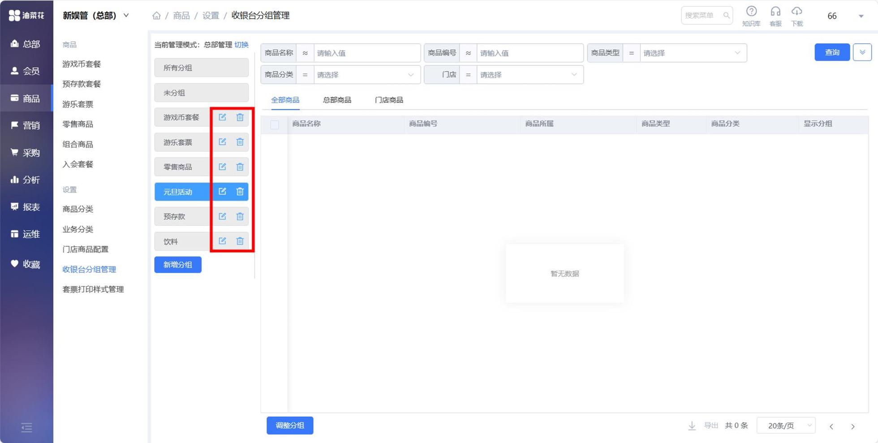Open 门店商品配置 menu item
The width and height of the screenshot is (878, 443).
coord(86,249)
